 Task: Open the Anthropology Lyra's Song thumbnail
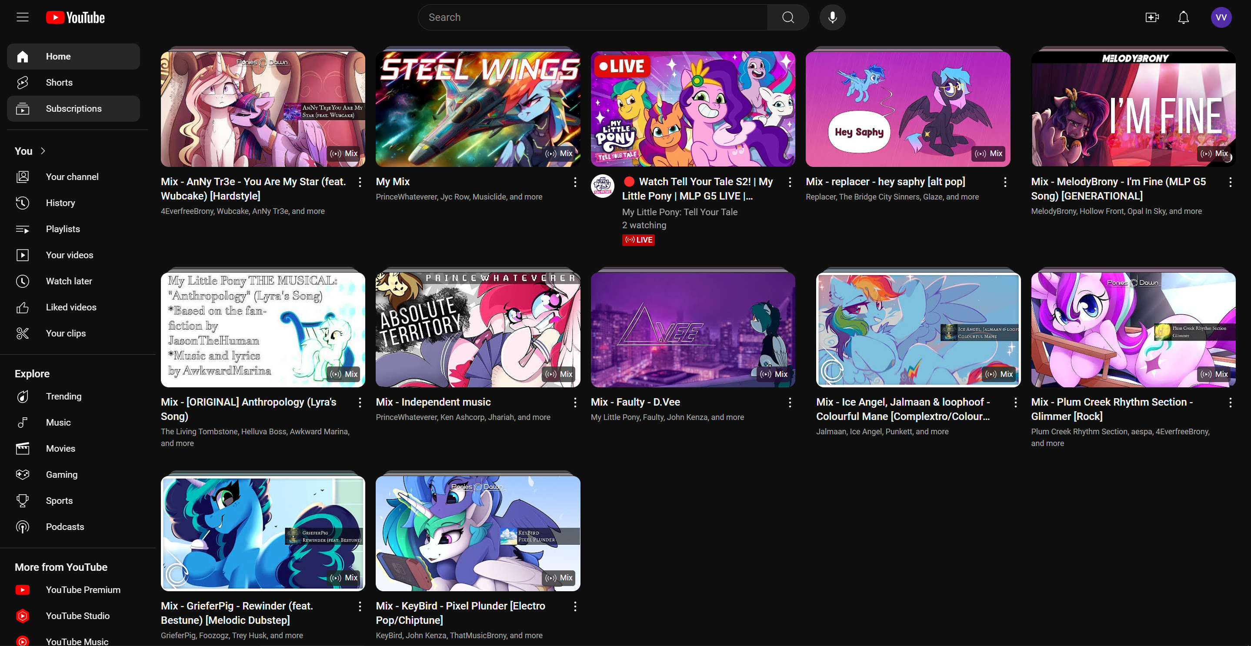tap(263, 330)
